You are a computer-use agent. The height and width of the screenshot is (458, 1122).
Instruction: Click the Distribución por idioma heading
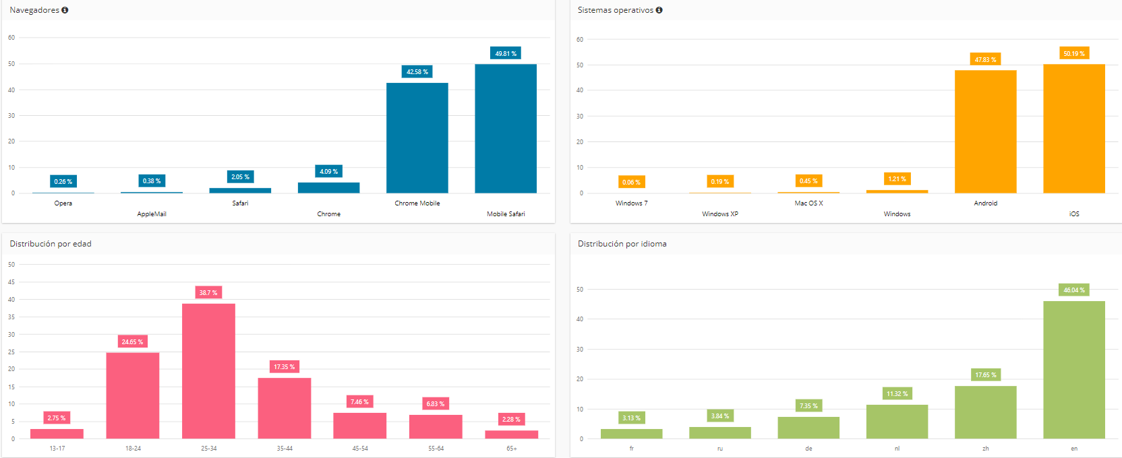point(622,244)
